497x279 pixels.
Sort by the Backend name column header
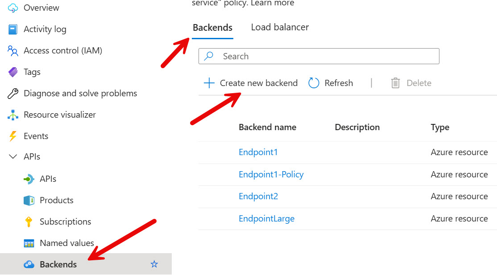(267, 127)
